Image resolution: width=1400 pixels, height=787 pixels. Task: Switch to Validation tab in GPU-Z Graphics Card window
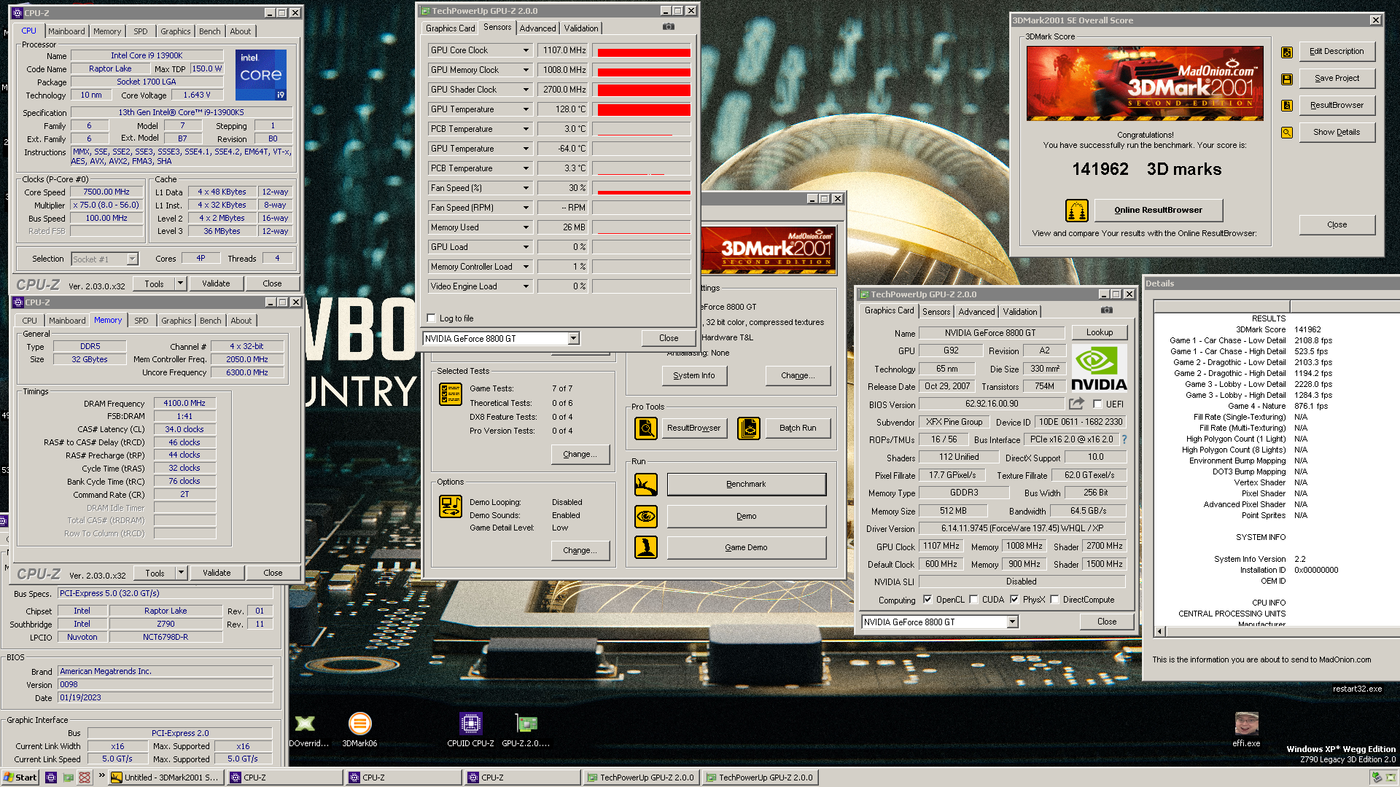coord(1020,312)
